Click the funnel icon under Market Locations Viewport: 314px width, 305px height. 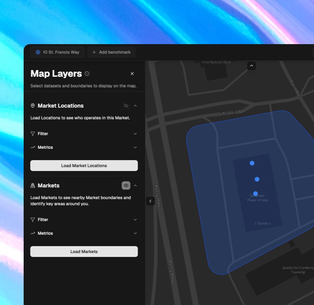(x=33, y=134)
